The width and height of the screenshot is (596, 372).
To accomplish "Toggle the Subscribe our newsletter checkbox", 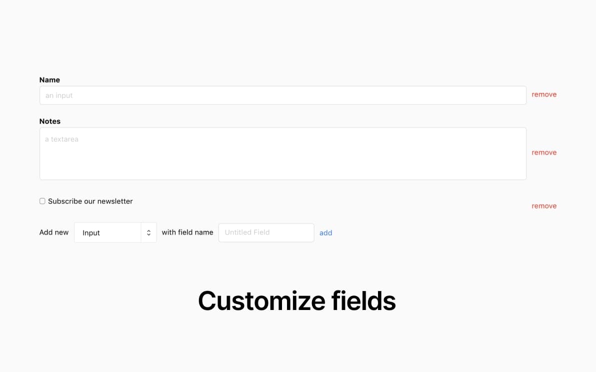I will [x=42, y=201].
